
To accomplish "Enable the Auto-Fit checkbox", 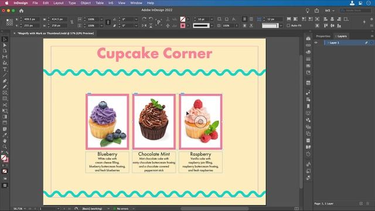I will [288, 25].
